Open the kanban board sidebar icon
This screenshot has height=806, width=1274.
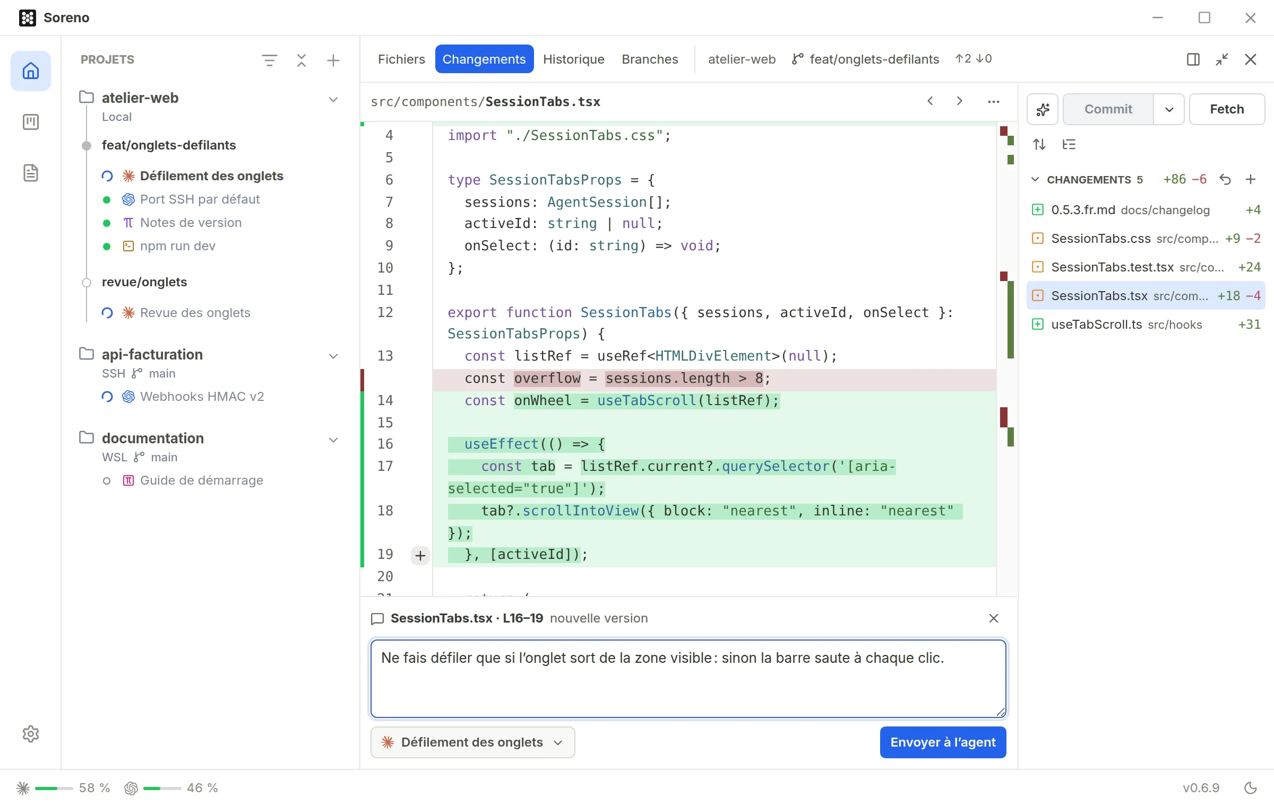coord(31,122)
